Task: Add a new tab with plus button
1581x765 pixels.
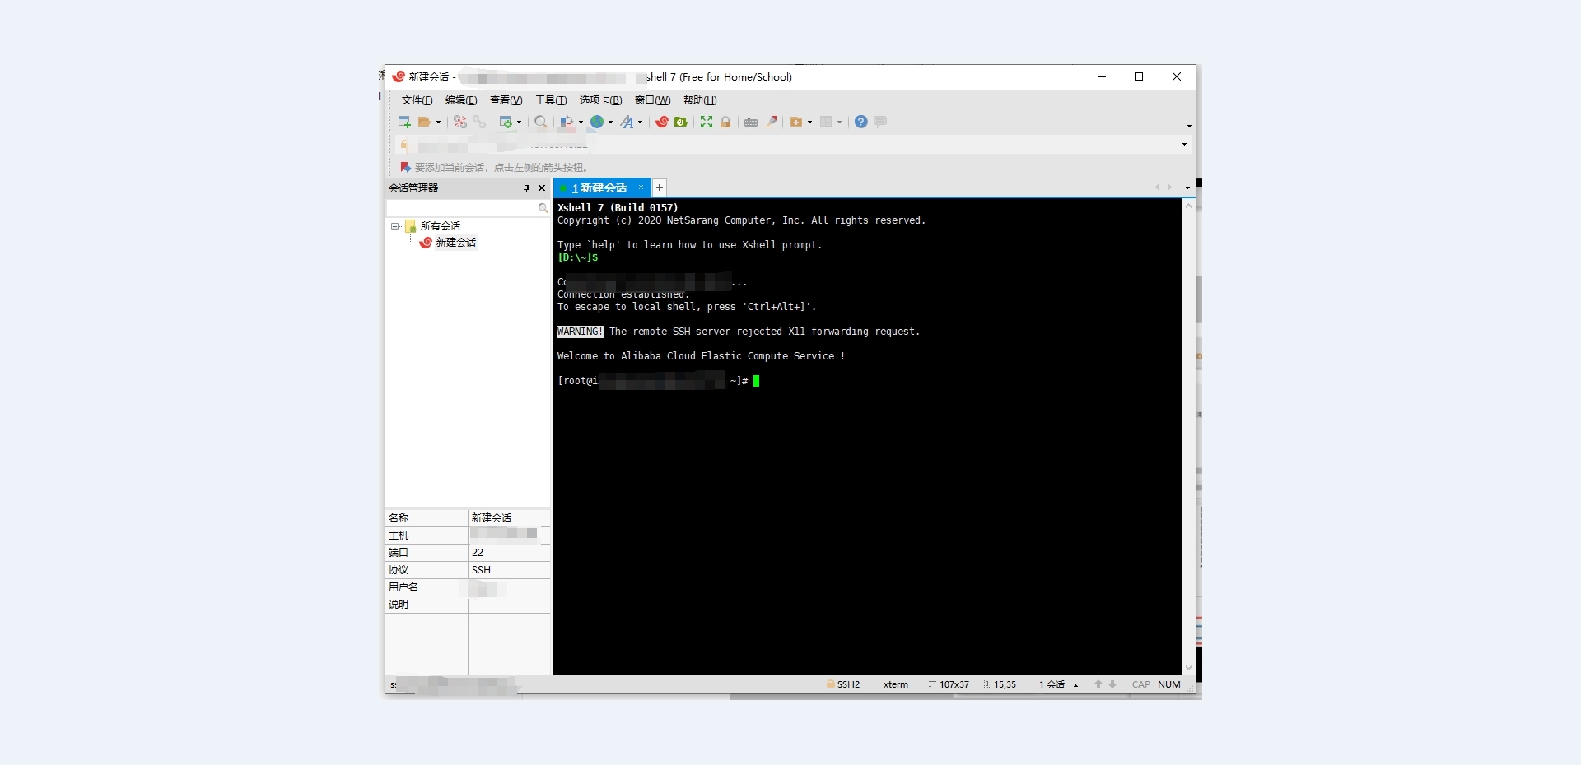Action: point(660,188)
